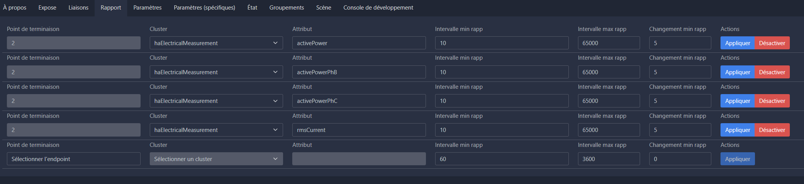The image size is (804, 184).
Task: Expand the Cluster dropdown for activePower row
Action: click(216, 43)
